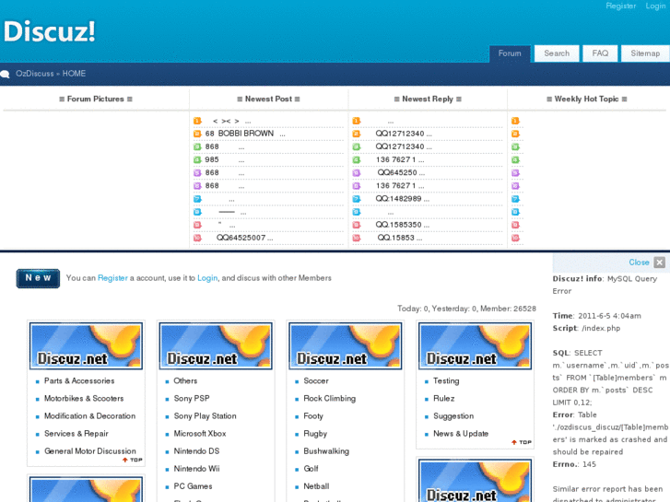Open Golf forum
The image size is (670, 502).
(311, 468)
